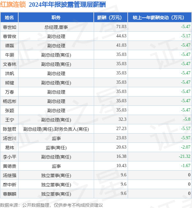
Task: Select the name 王宁
Action: tap(10, 120)
